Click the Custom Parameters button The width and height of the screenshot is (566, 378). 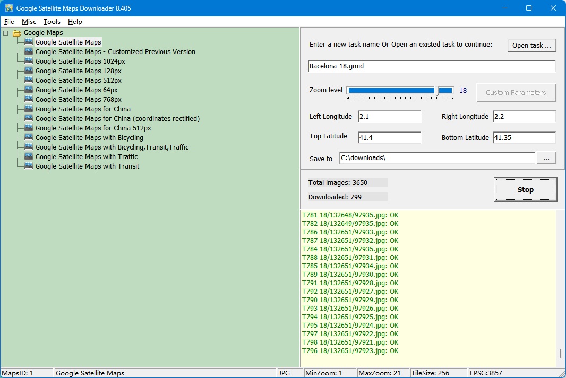[x=516, y=93]
